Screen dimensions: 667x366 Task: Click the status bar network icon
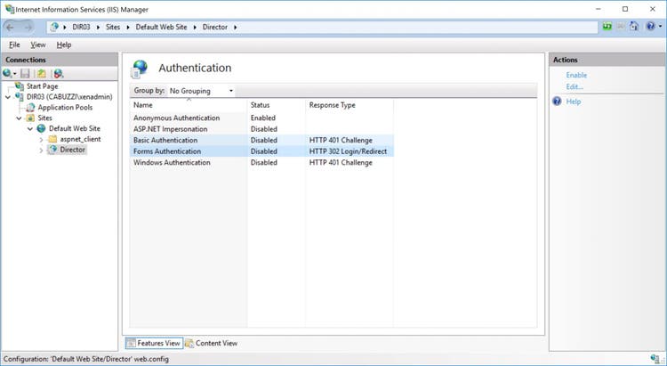click(x=655, y=359)
